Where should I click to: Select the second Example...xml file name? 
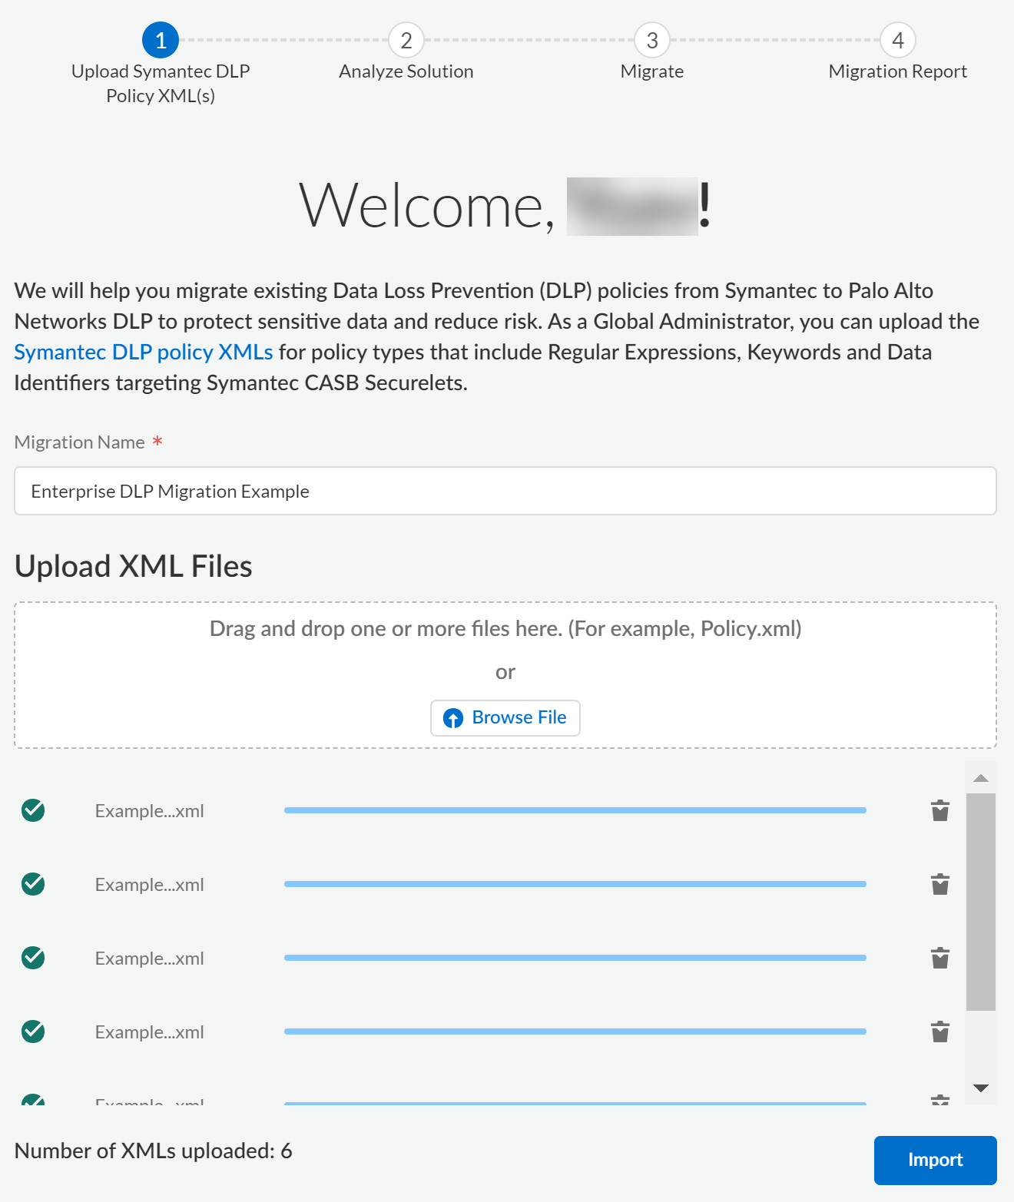[150, 885]
